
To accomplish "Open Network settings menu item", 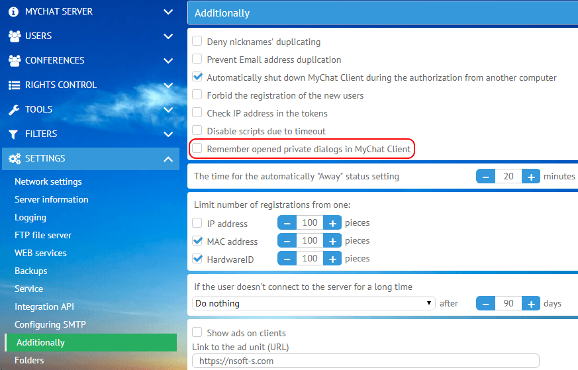I will click(x=48, y=181).
